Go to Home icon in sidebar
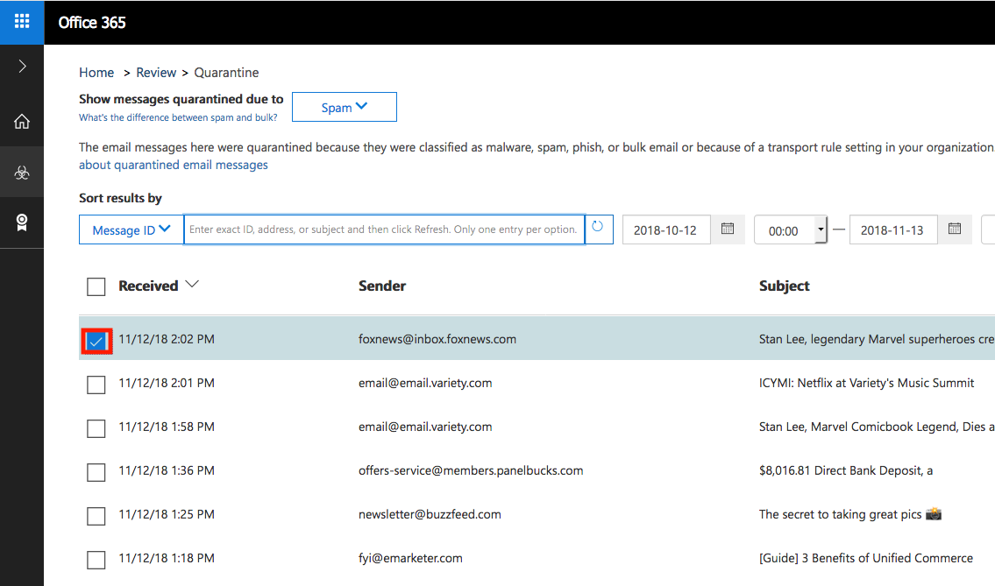This screenshot has width=995, height=586. [22, 122]
